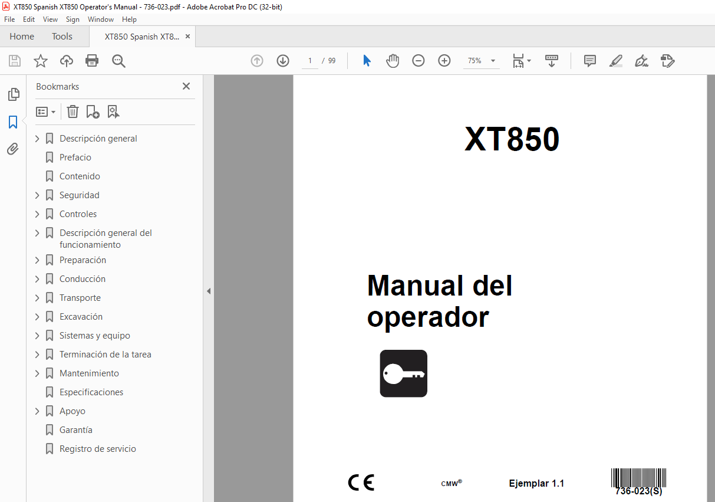Upload the file with the cloud icon

pyautogui.click(x=67, y=61)
